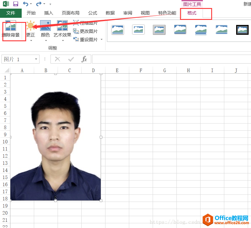This screenshot has height=228, width=251.
Task: Switch to the Special Features (特色功能) tab
Action: [x=167, y=13]
